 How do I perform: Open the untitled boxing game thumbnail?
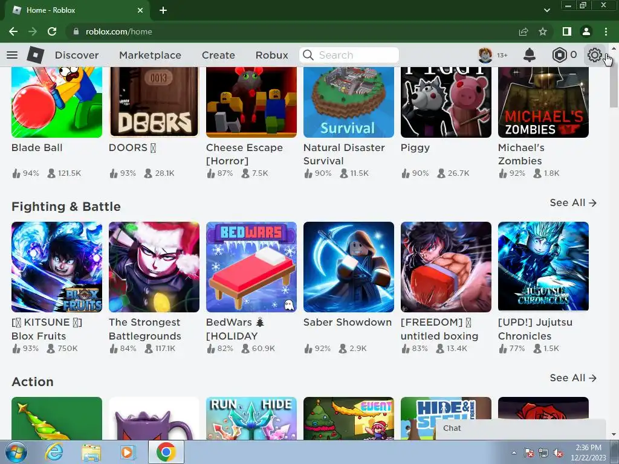tap(446, 267)
